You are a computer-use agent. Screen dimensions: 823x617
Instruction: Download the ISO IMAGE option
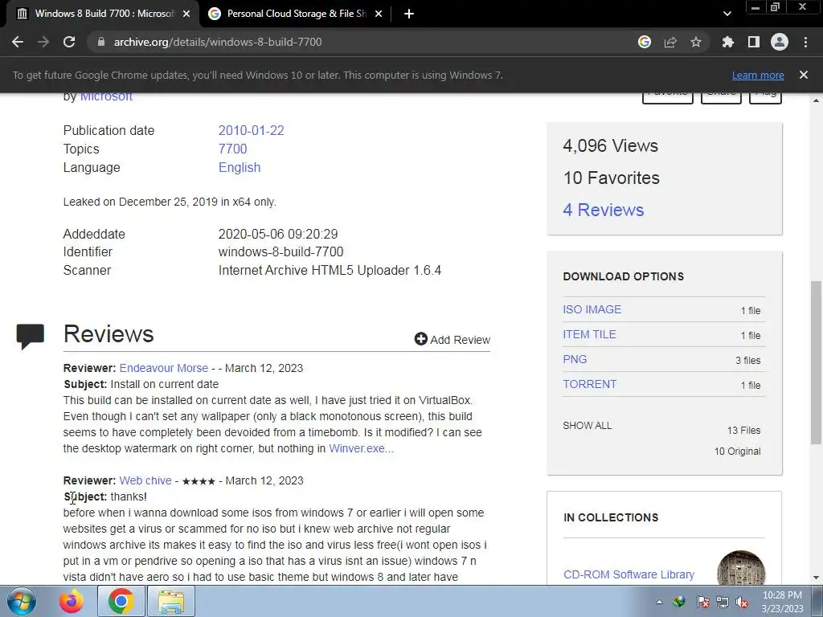pos(592,309)
